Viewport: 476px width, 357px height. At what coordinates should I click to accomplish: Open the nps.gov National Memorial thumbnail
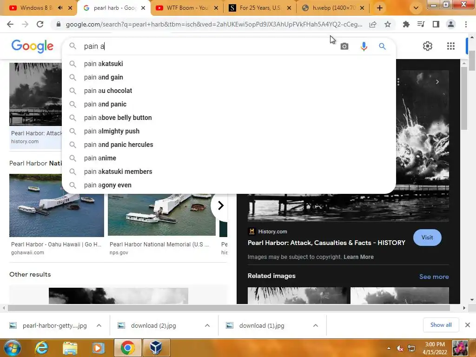click(x=161, y=215)
